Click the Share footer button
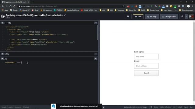Viewport: 195px width, 109px height. pos(192,107)
